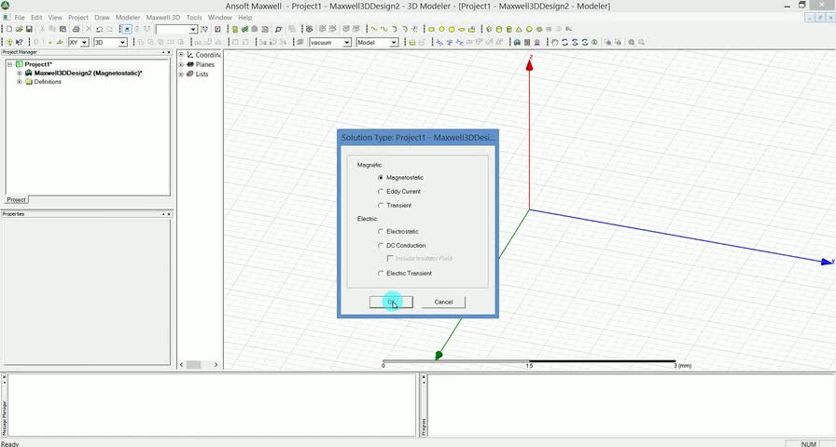Click the Validate checkmark icon

coord(244,29)
